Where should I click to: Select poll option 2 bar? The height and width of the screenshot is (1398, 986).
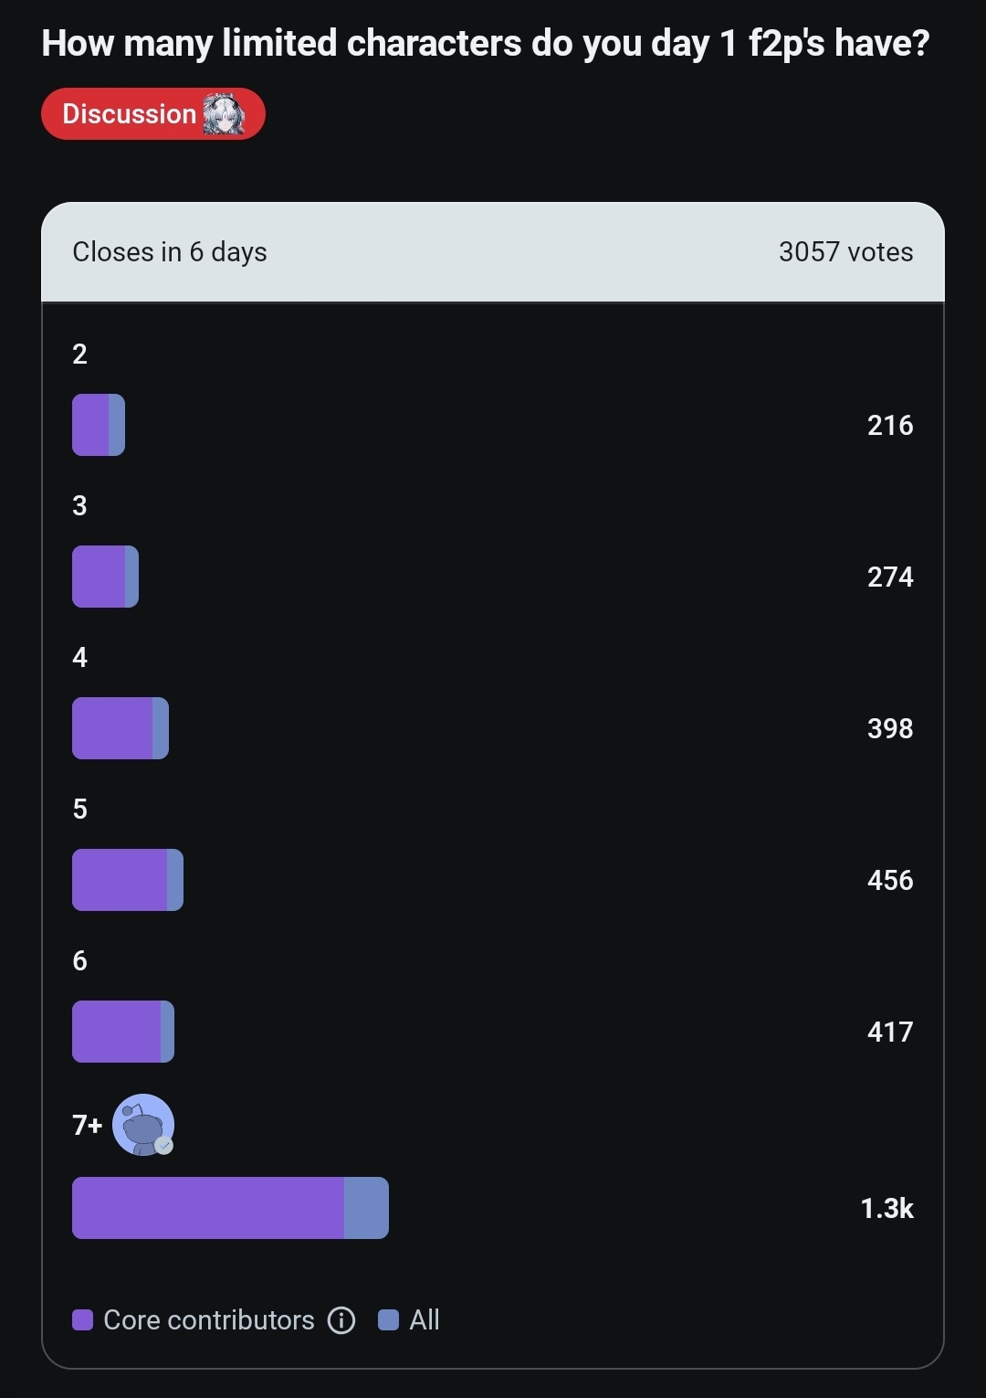pos(99,425)
